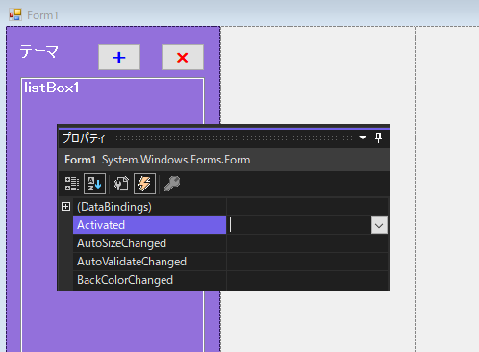Viewport: 479px width, 352px height.
Task: Click the AutoSizeChanged value cell
Action: click(x=308, y=243)
